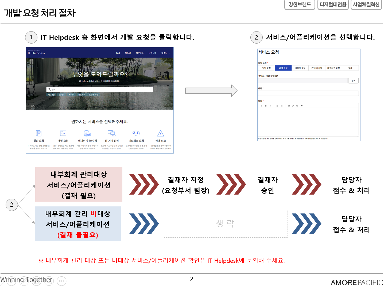
Task: Click 담당자 접수 & 처리 in the blue arrow row
Action: (351, 224)
